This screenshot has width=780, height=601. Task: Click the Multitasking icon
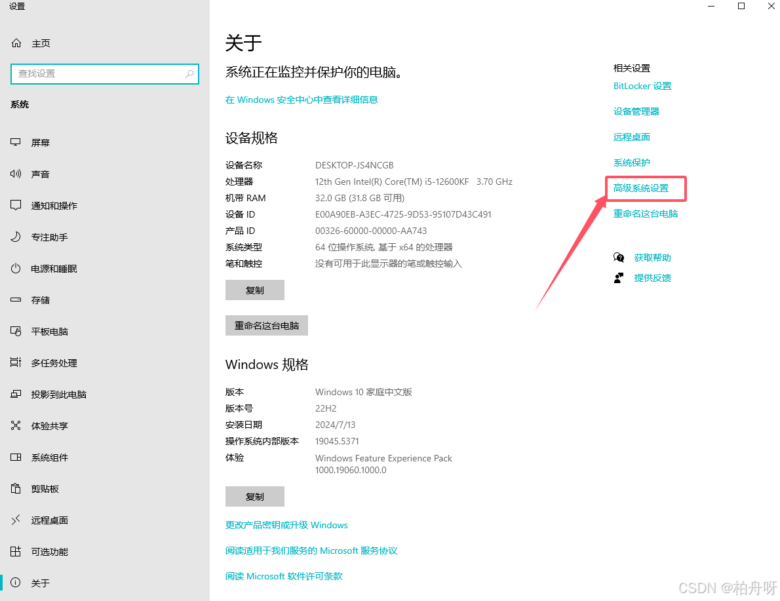click(x=16, y=362)
